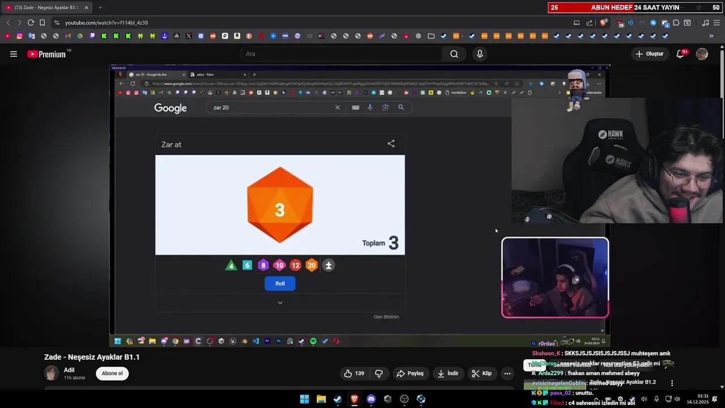Pause the video showing the dice roller
This screenshot has height=408, width=725.
(x=360, y=205)
